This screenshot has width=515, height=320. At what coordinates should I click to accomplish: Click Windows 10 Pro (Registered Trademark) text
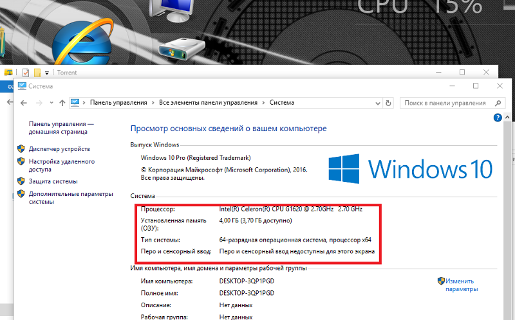point(196,157)
